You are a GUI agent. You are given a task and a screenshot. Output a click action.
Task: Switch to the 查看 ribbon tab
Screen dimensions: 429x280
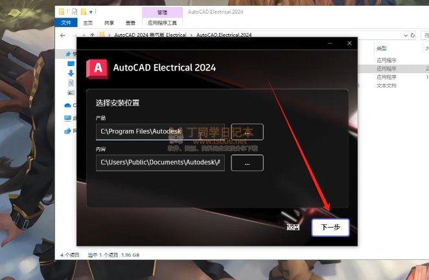pos(130,23)
